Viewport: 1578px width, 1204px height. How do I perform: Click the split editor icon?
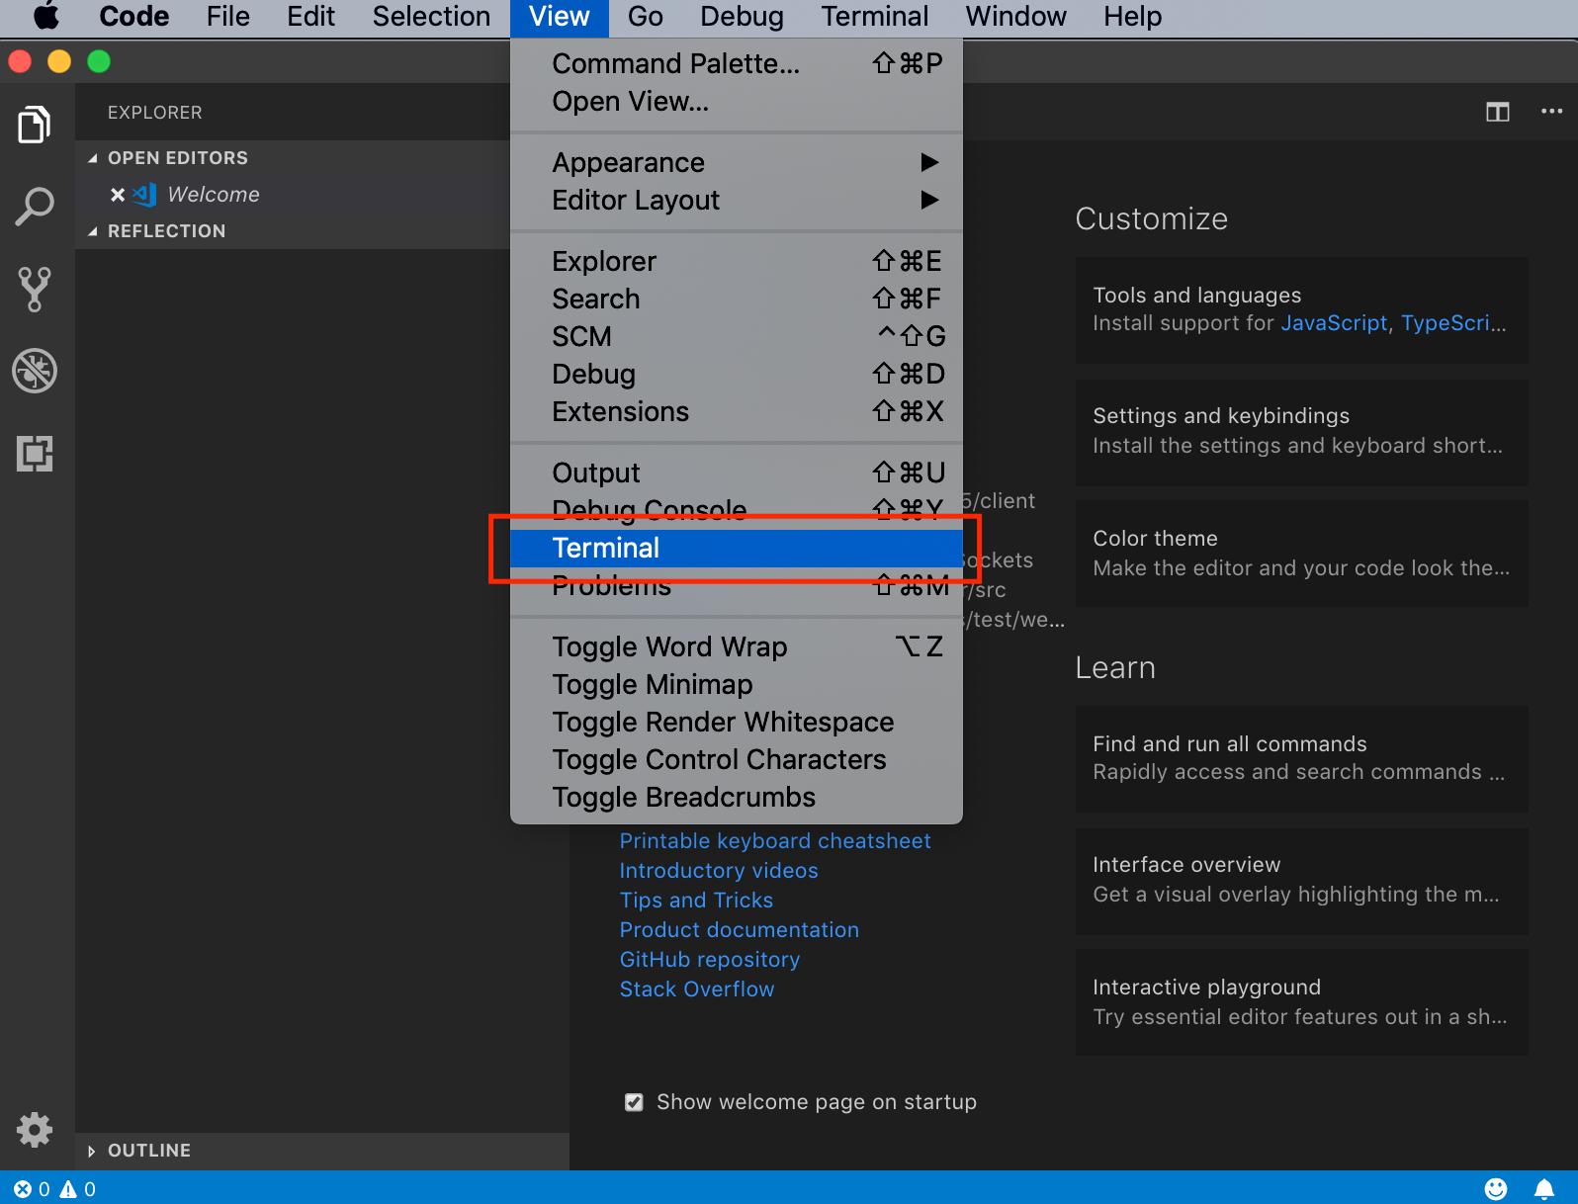pos(1498,112)
